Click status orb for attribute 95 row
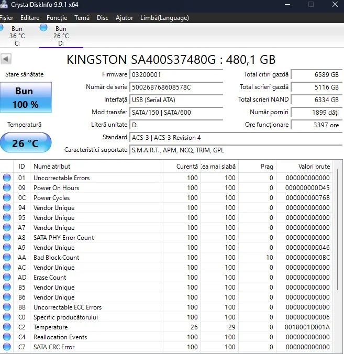 click(x=7, y=217)
